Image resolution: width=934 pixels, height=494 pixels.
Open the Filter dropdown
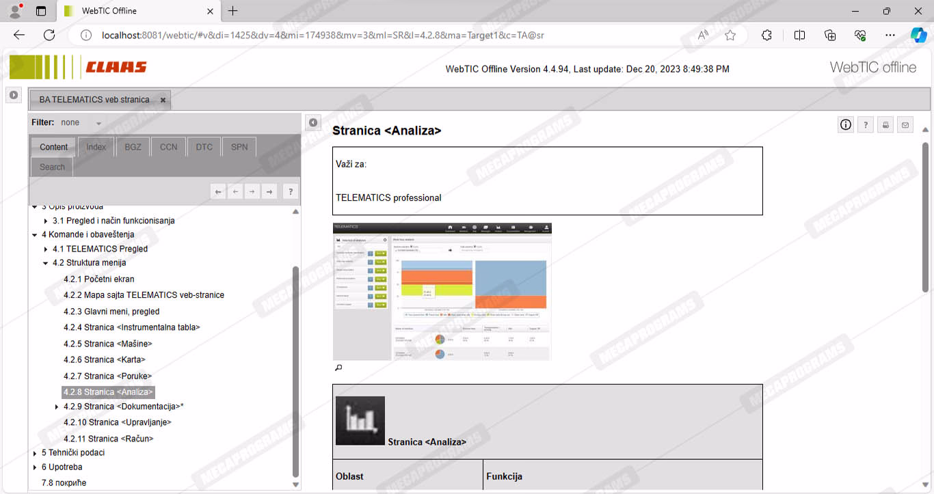click(98, 123)
